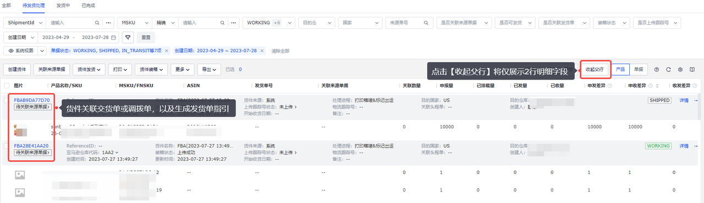This screenshot has height=203, width=704.
Task: Open the 是否可发货 dropdown
Action: point(515,23)
